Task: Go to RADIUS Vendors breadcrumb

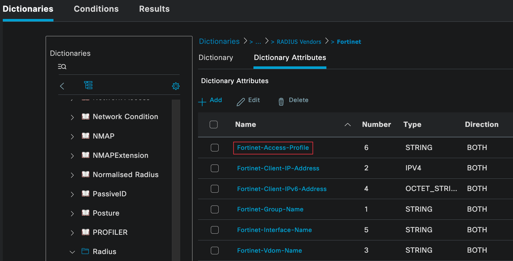Action: 299,42
